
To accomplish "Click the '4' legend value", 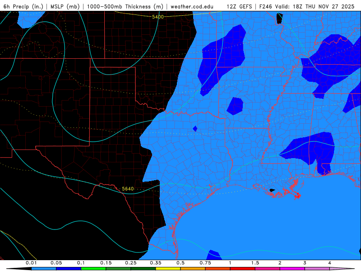I will 329,263.
